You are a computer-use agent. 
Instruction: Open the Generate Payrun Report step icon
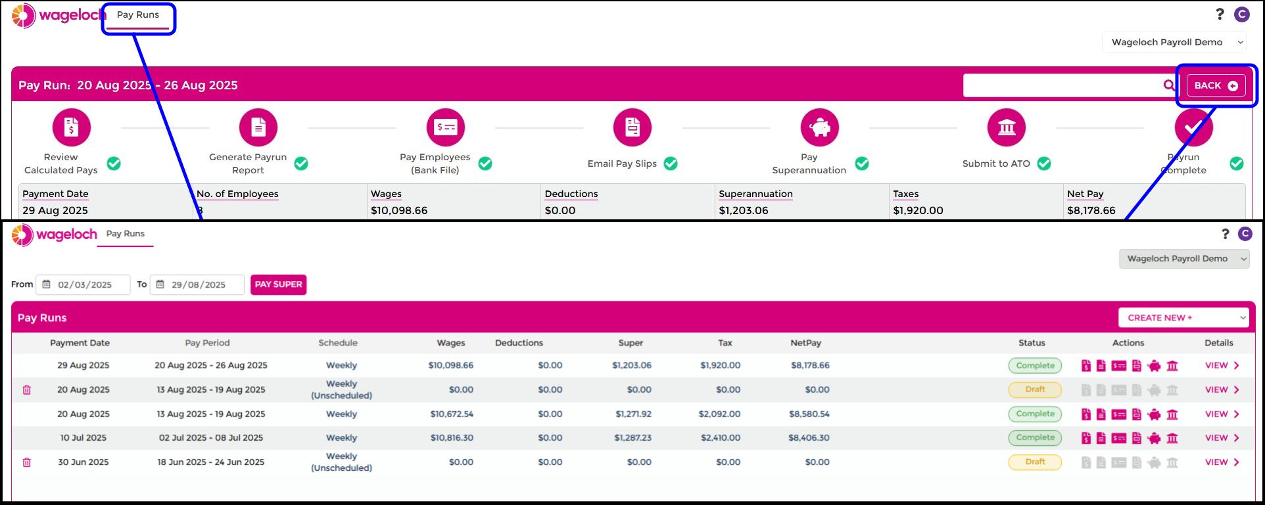click(258, 127)
